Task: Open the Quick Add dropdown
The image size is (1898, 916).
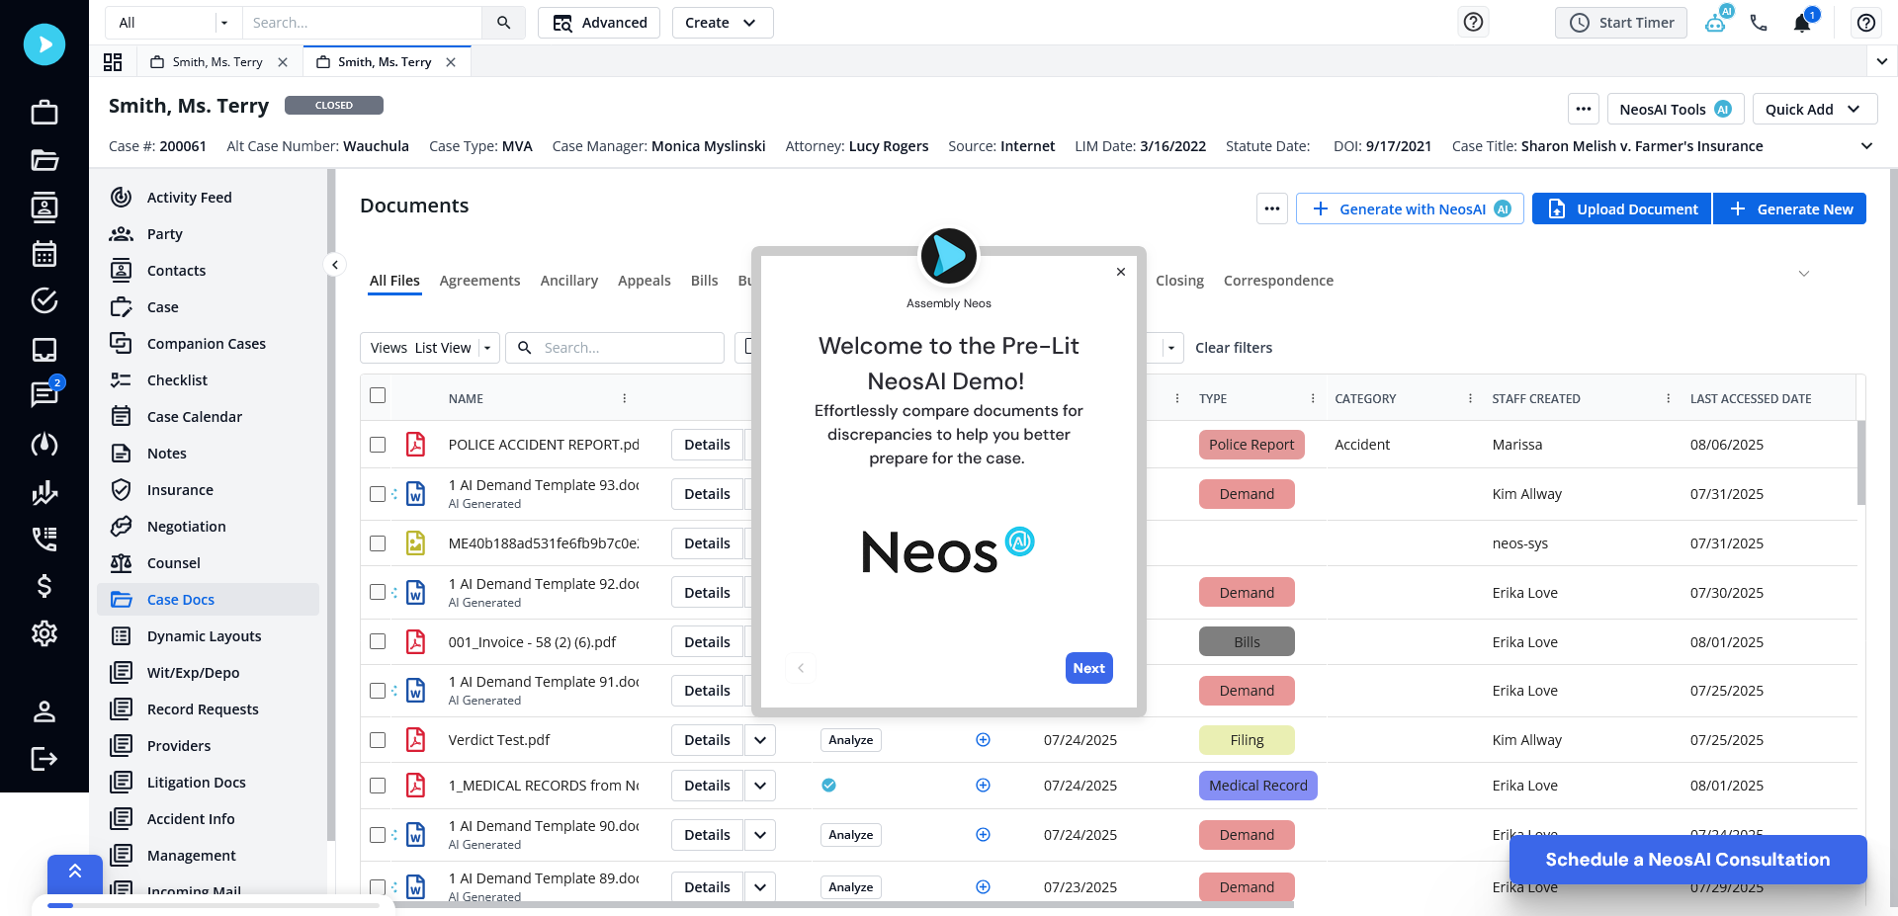Action: click(x=1815, y=109)
